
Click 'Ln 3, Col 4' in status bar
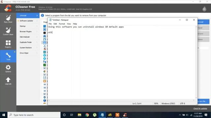pyautogui.click(x=137, y=104)
